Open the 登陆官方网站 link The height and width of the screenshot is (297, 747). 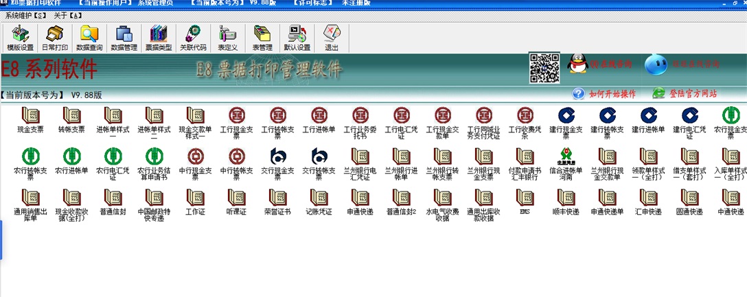click(x=685, y=93)
